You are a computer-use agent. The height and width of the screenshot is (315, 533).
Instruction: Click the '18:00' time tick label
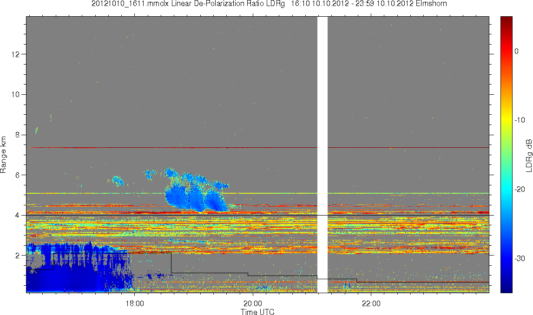coord(135,303)
